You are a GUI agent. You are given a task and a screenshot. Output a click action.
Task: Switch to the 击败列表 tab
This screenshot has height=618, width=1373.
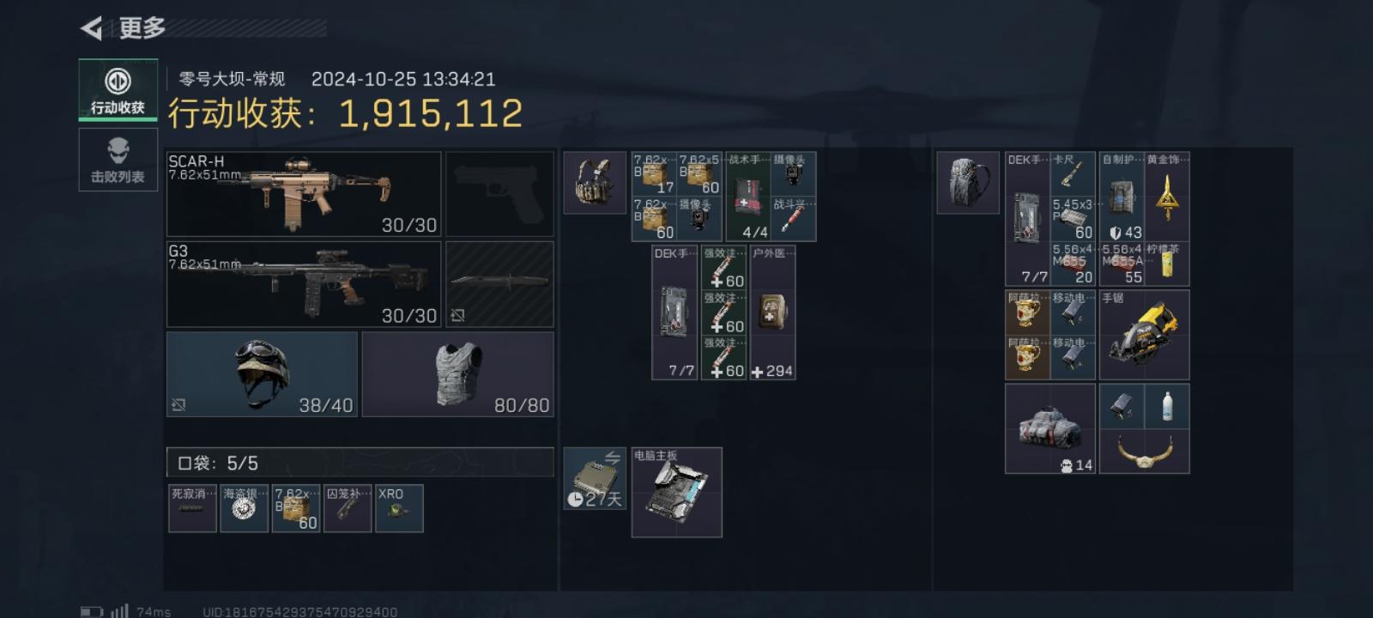pyautogui.click(x=118, y=160)
